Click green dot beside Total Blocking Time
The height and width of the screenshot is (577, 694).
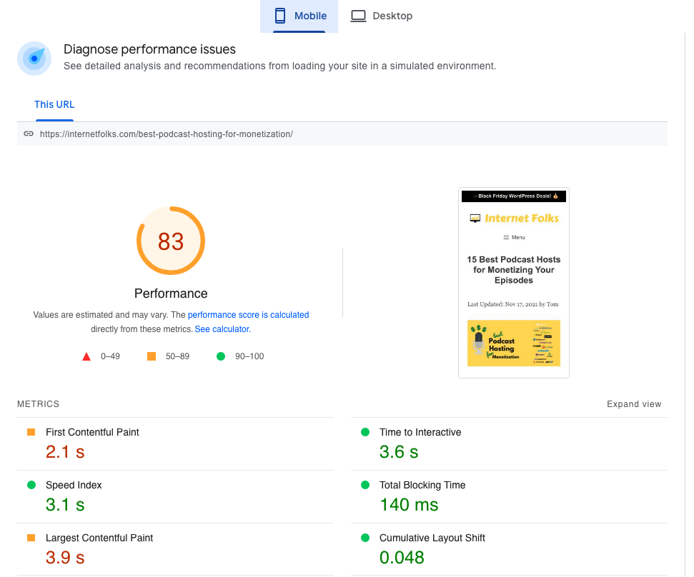[x=365, y=485]
